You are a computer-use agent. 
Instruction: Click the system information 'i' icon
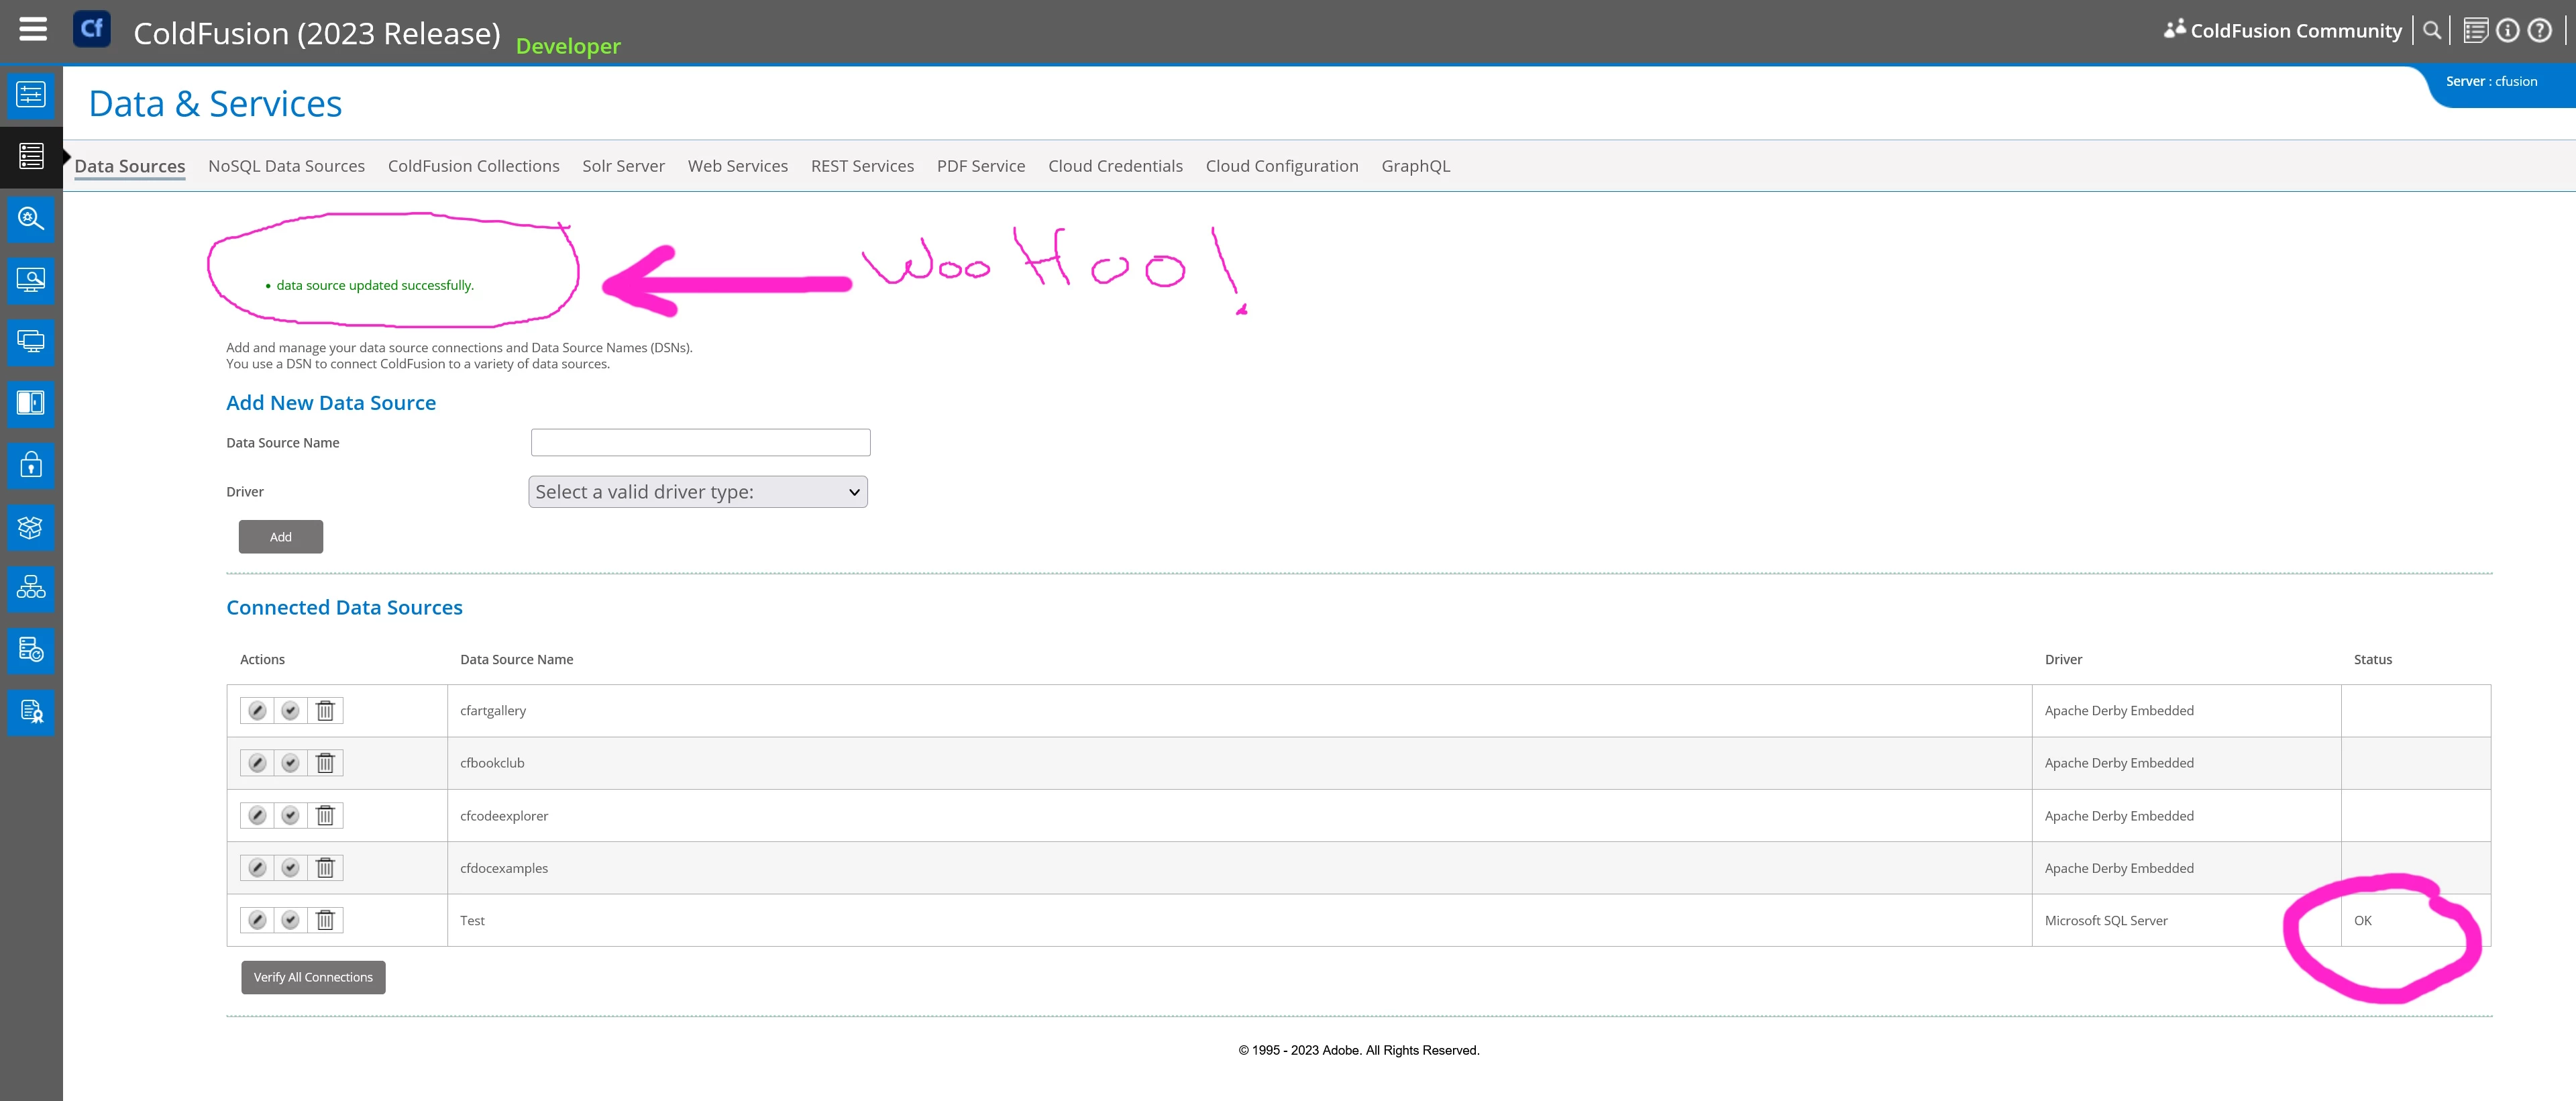coord(2507,31)
